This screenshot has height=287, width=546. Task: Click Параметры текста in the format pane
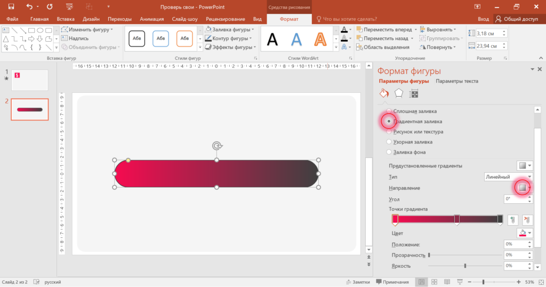[456, 81]
